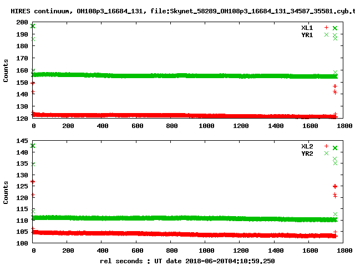Click the 1800 x-axis label under bottom plot
The image size is (355, 266).
[344, 250]
